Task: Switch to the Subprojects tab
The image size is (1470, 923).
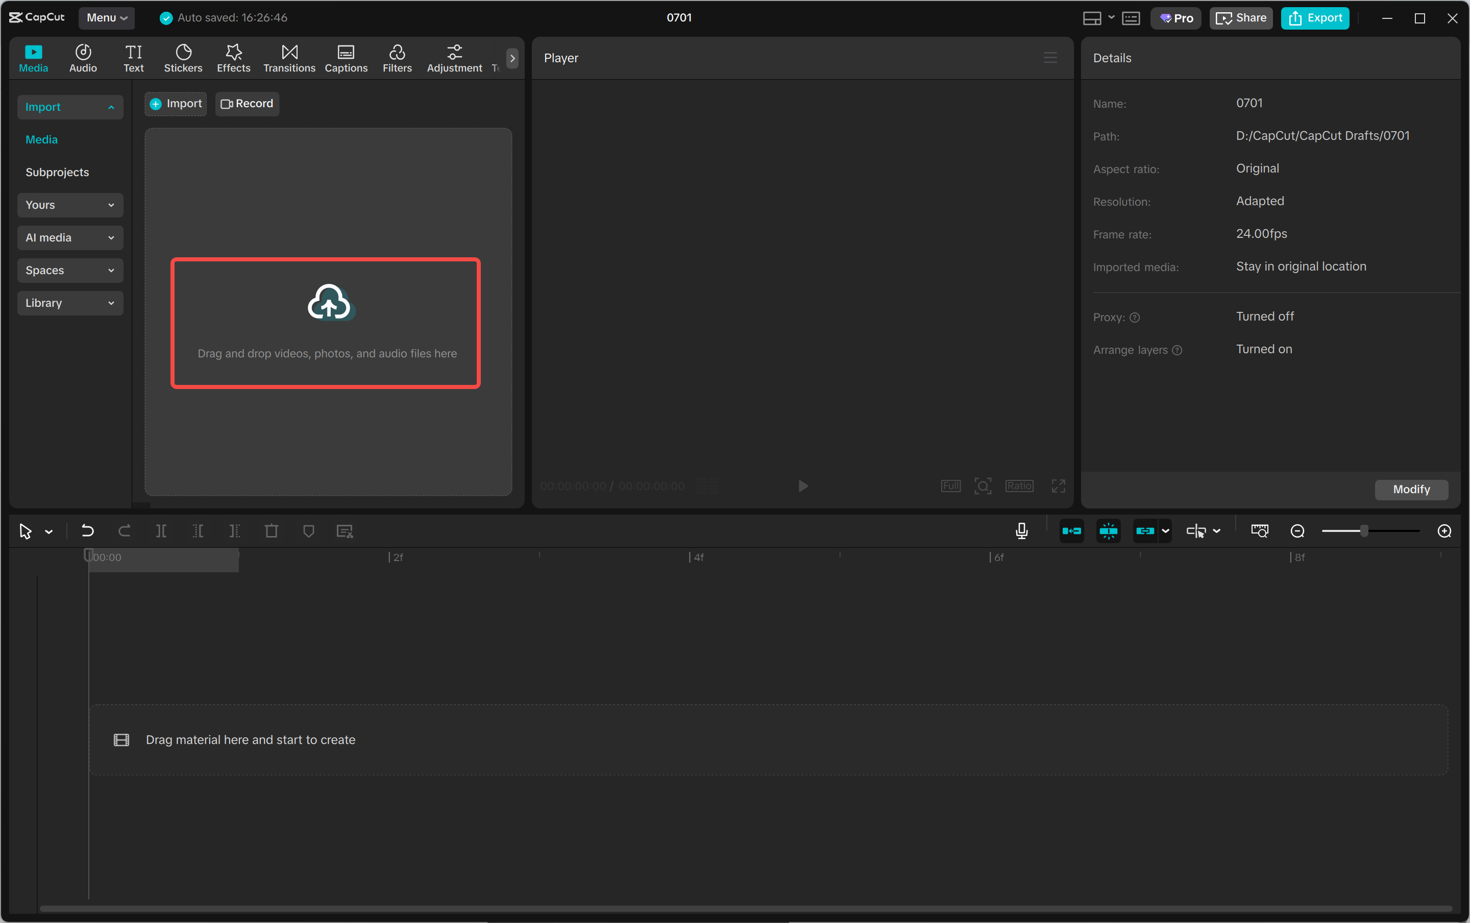Action: point(57,172)
